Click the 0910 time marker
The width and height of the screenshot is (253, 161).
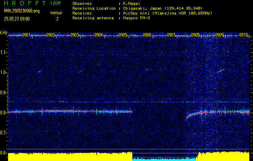[243, 35]
